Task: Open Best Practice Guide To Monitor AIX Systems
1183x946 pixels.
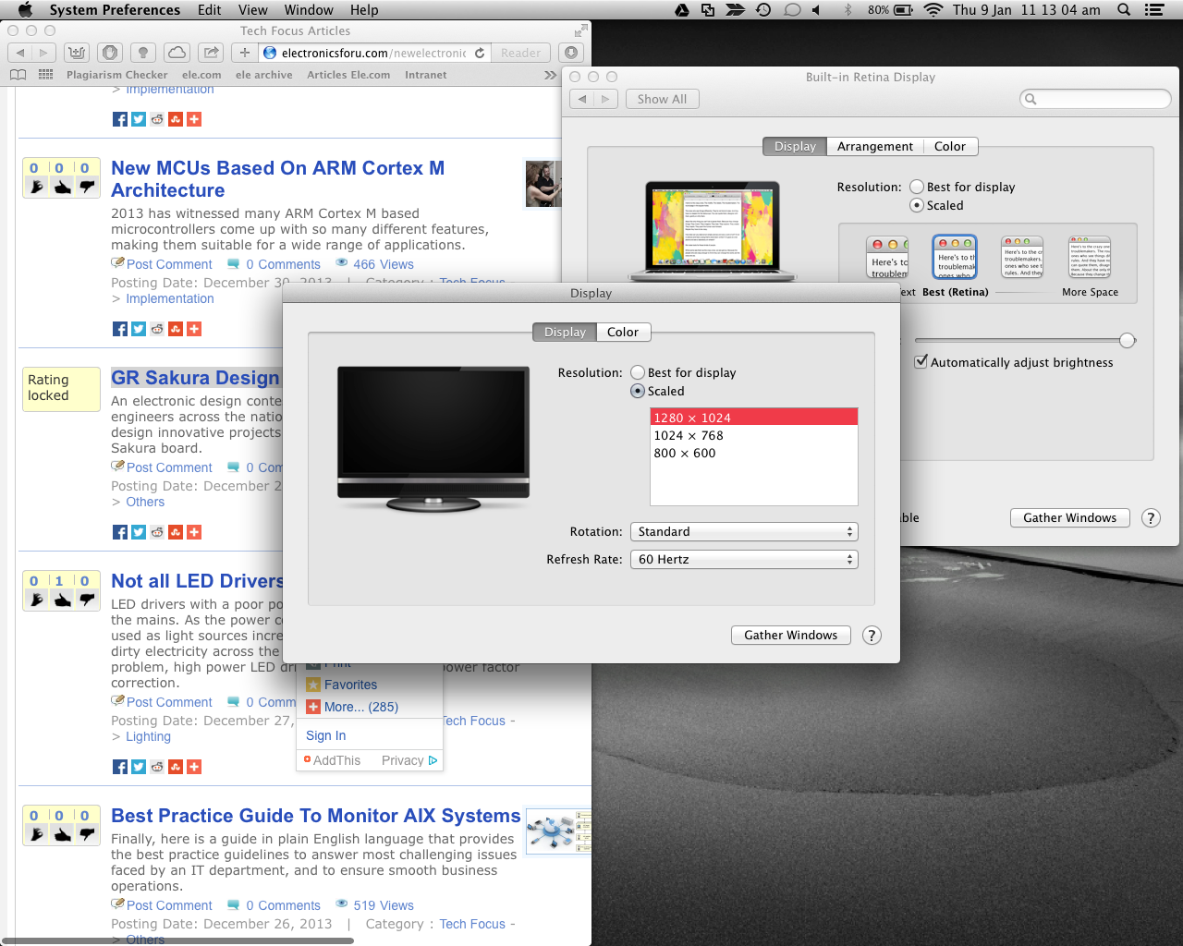Action: click(316, 816)
